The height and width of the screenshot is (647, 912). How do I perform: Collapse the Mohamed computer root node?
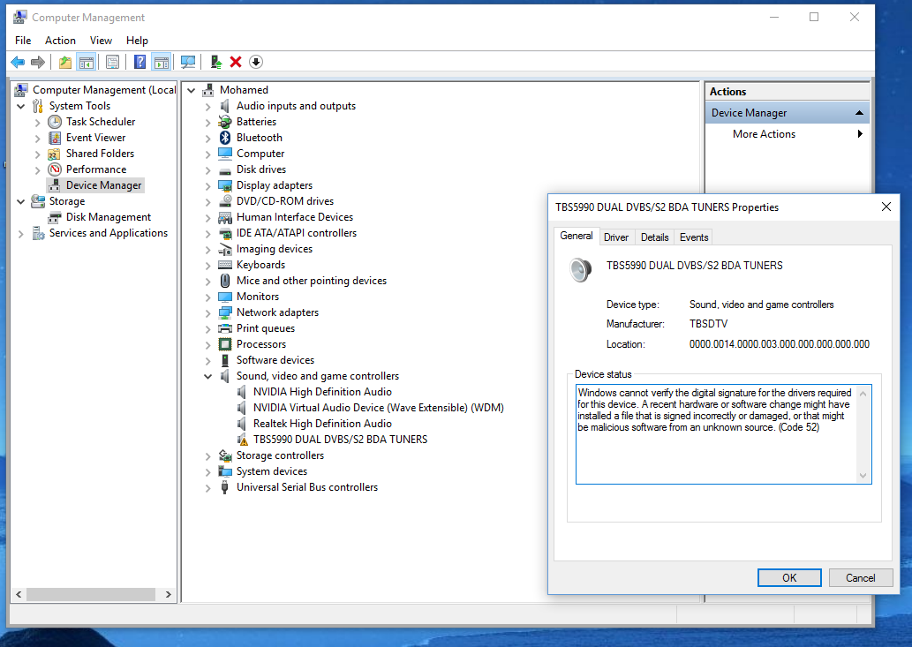pos(192,91)
